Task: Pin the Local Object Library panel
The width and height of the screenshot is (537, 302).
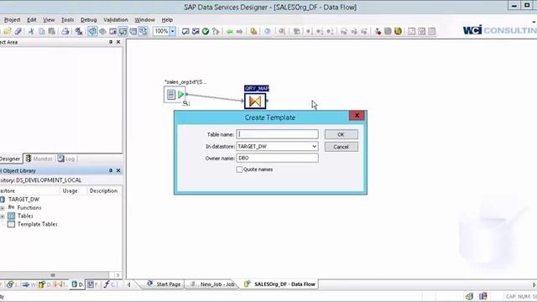Action: coord(111,170)
